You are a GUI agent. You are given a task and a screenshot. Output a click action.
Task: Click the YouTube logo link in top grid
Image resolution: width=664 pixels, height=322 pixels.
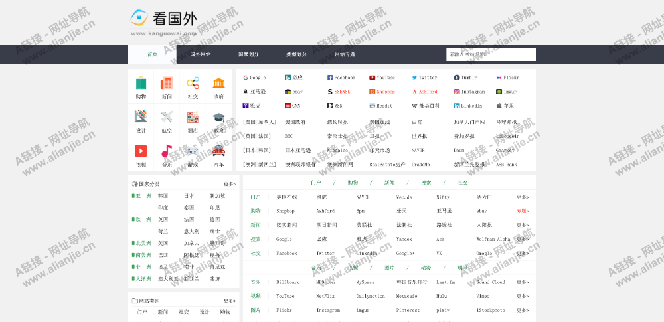click(382, 78)
